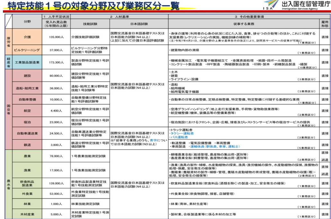Screen dimensions: 331x219
Task: Select the 建設 field cell
Action: [27, 75]
